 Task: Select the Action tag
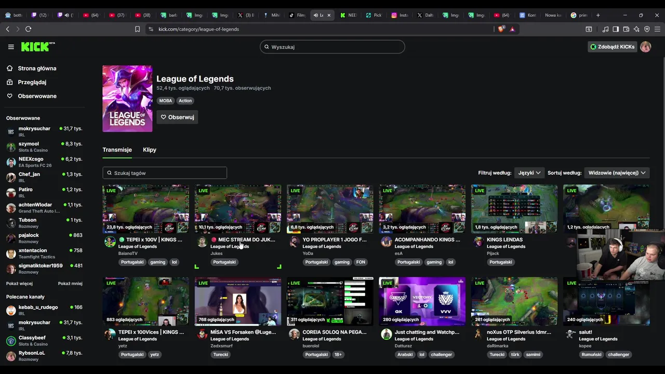point(185,101)
